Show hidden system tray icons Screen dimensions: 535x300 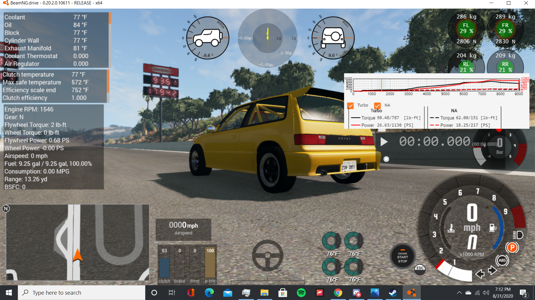pos(459,293)
